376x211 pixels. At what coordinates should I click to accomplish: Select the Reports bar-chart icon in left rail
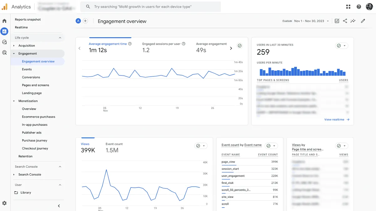[4, 31]
